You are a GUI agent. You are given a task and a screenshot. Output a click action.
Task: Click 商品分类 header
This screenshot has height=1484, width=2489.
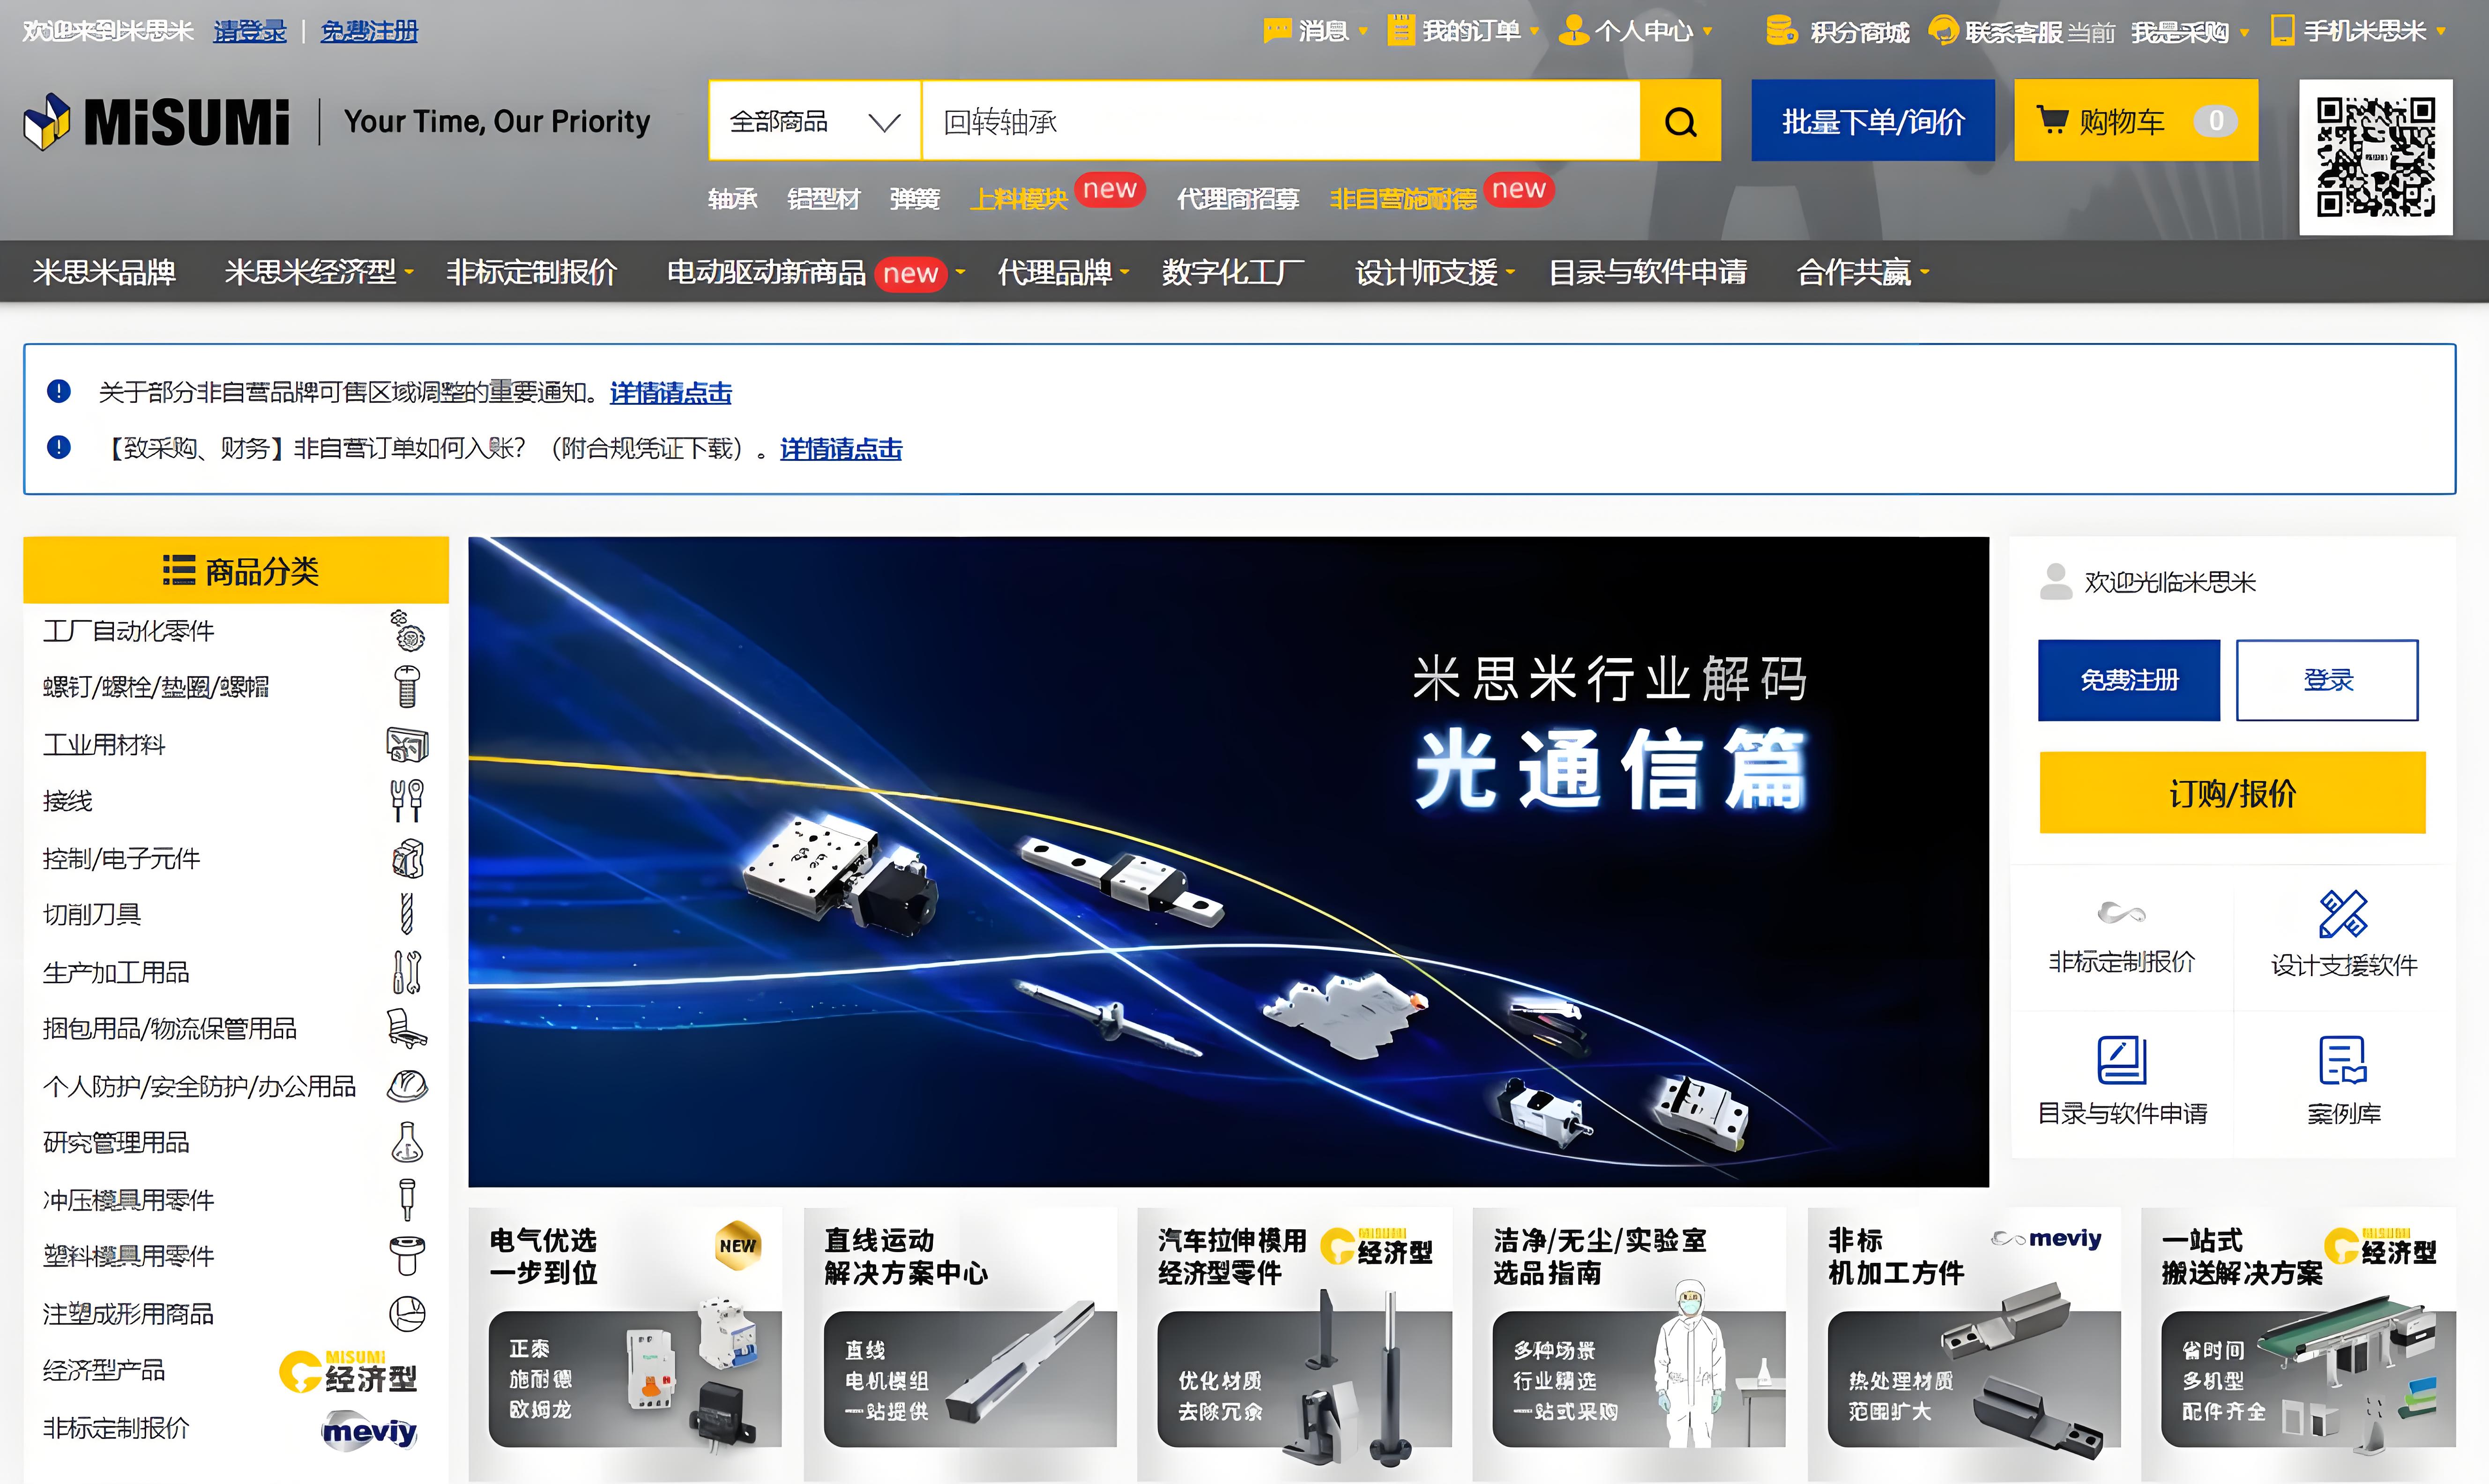[236, 570]
